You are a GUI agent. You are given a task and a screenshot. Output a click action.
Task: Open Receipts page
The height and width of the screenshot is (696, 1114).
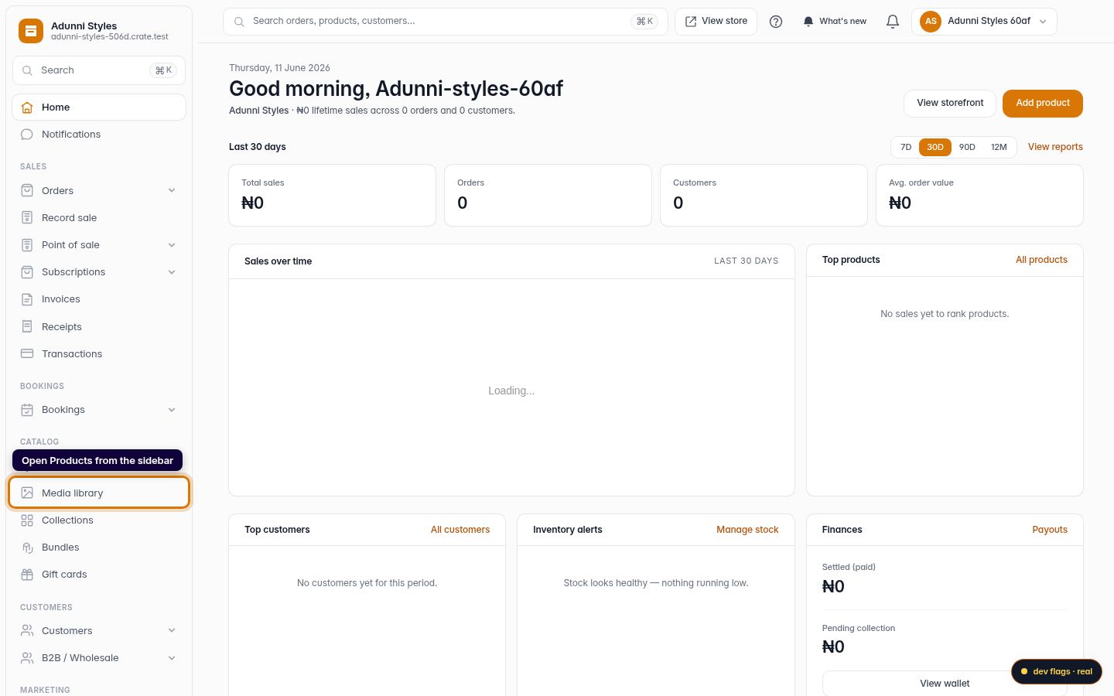[99, 326]
